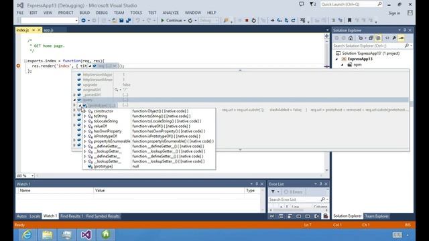
Task: Switch to the app.js editor tab
Action: [48, 30]
